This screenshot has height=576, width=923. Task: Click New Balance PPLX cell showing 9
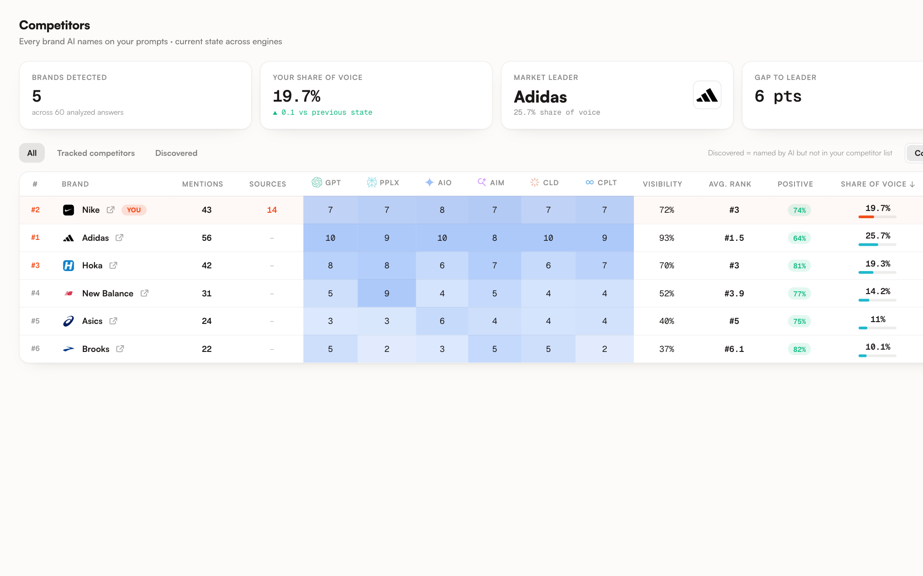coord(386,293)
